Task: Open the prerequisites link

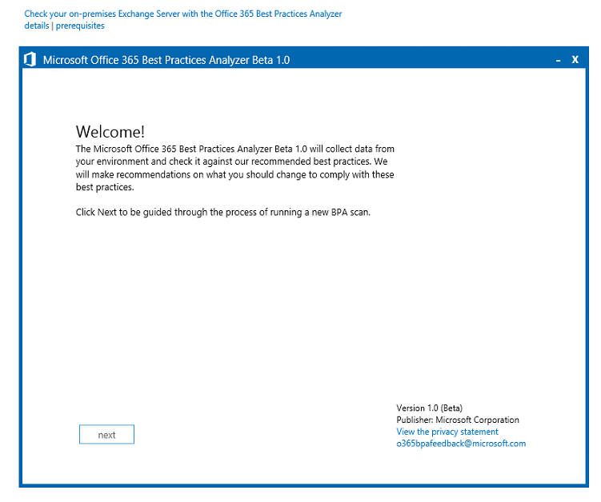Action: point(80,26)
